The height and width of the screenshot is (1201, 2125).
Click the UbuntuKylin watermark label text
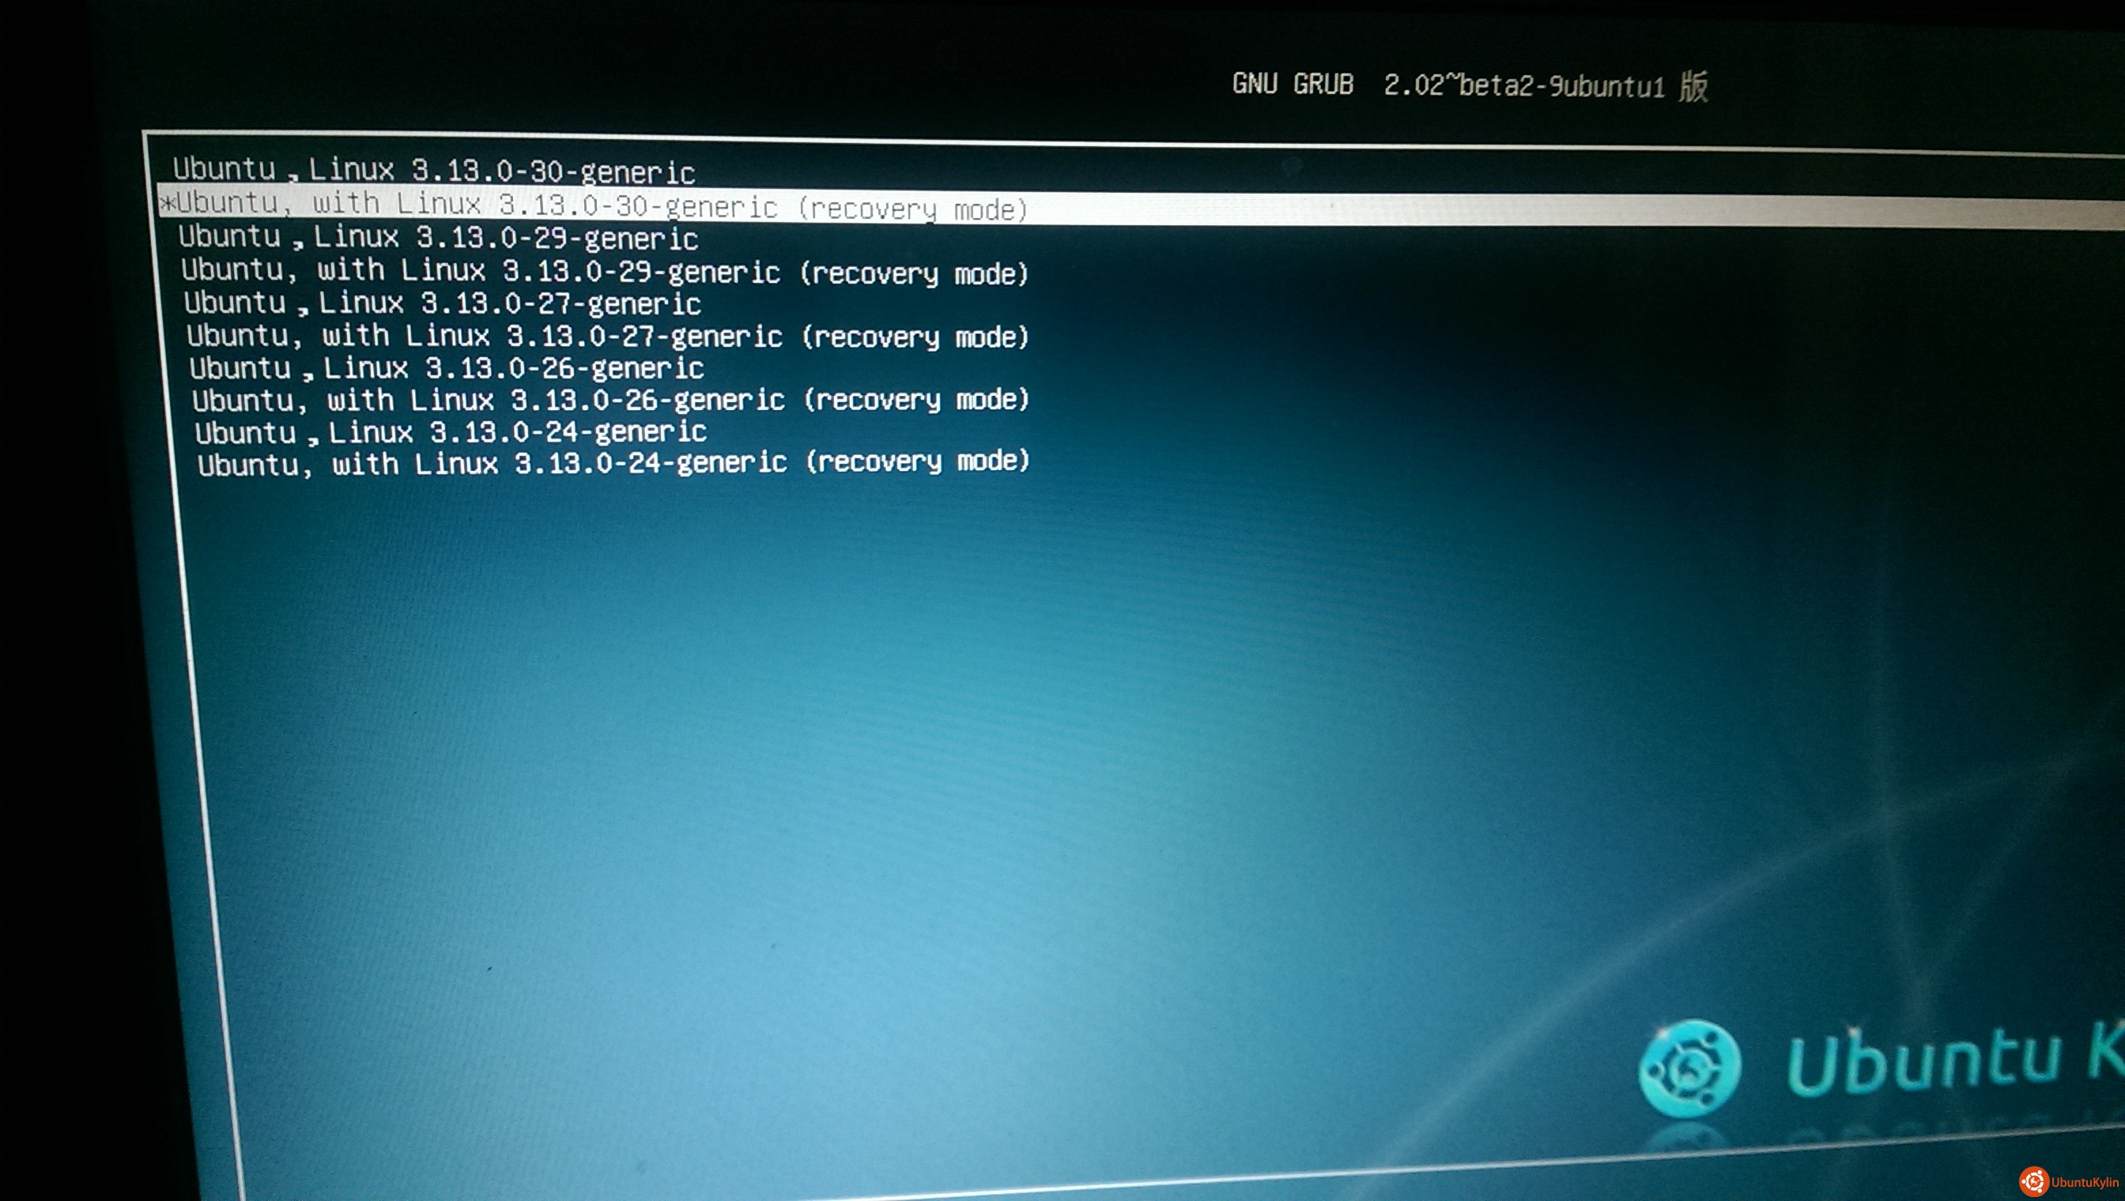(x=2084, y=1183)
